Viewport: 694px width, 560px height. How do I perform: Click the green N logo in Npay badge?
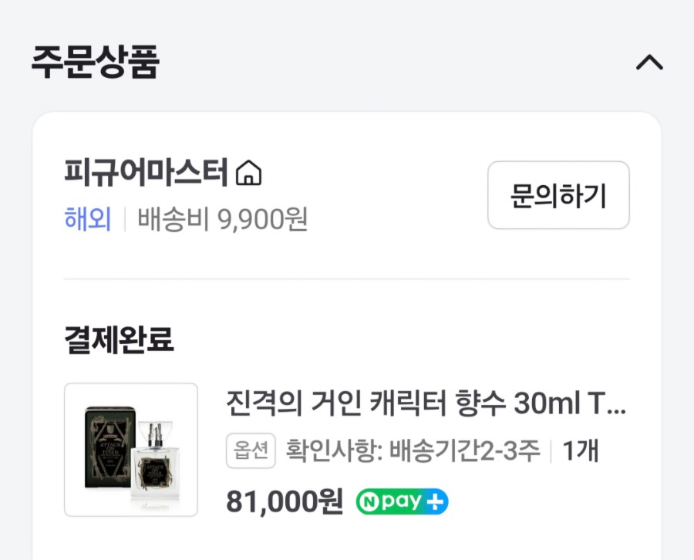point(368,502)
